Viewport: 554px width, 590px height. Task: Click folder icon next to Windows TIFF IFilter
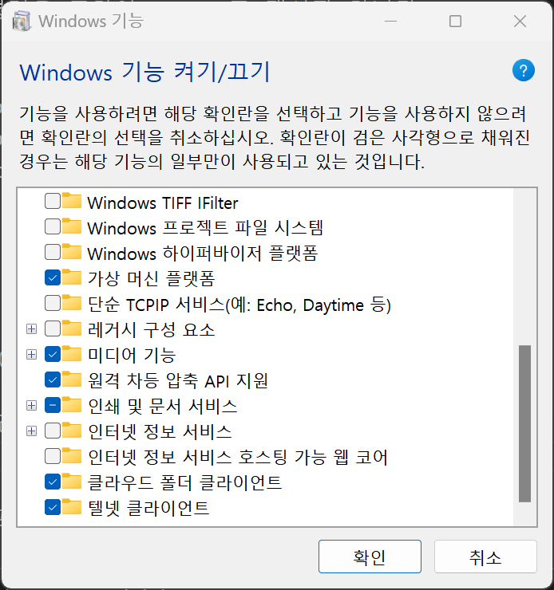point(73,202)
